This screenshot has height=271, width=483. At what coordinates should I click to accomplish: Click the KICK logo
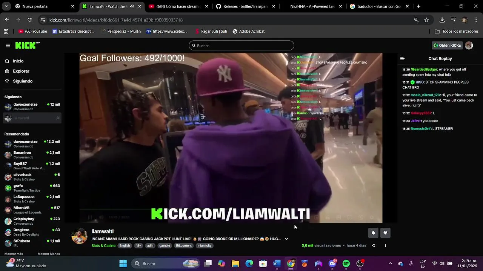pos(28,46)
